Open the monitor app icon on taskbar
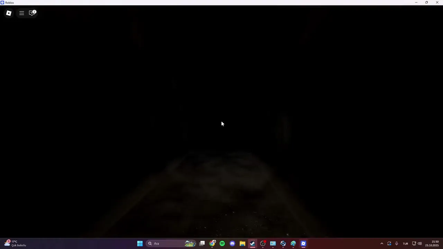 (x=273, y=243)
